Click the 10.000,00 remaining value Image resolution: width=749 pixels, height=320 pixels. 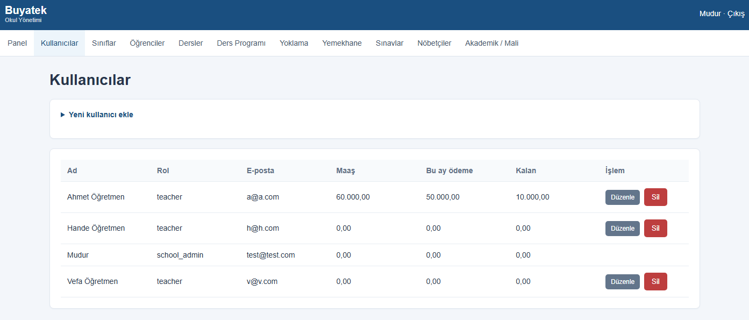coord(533,197)
